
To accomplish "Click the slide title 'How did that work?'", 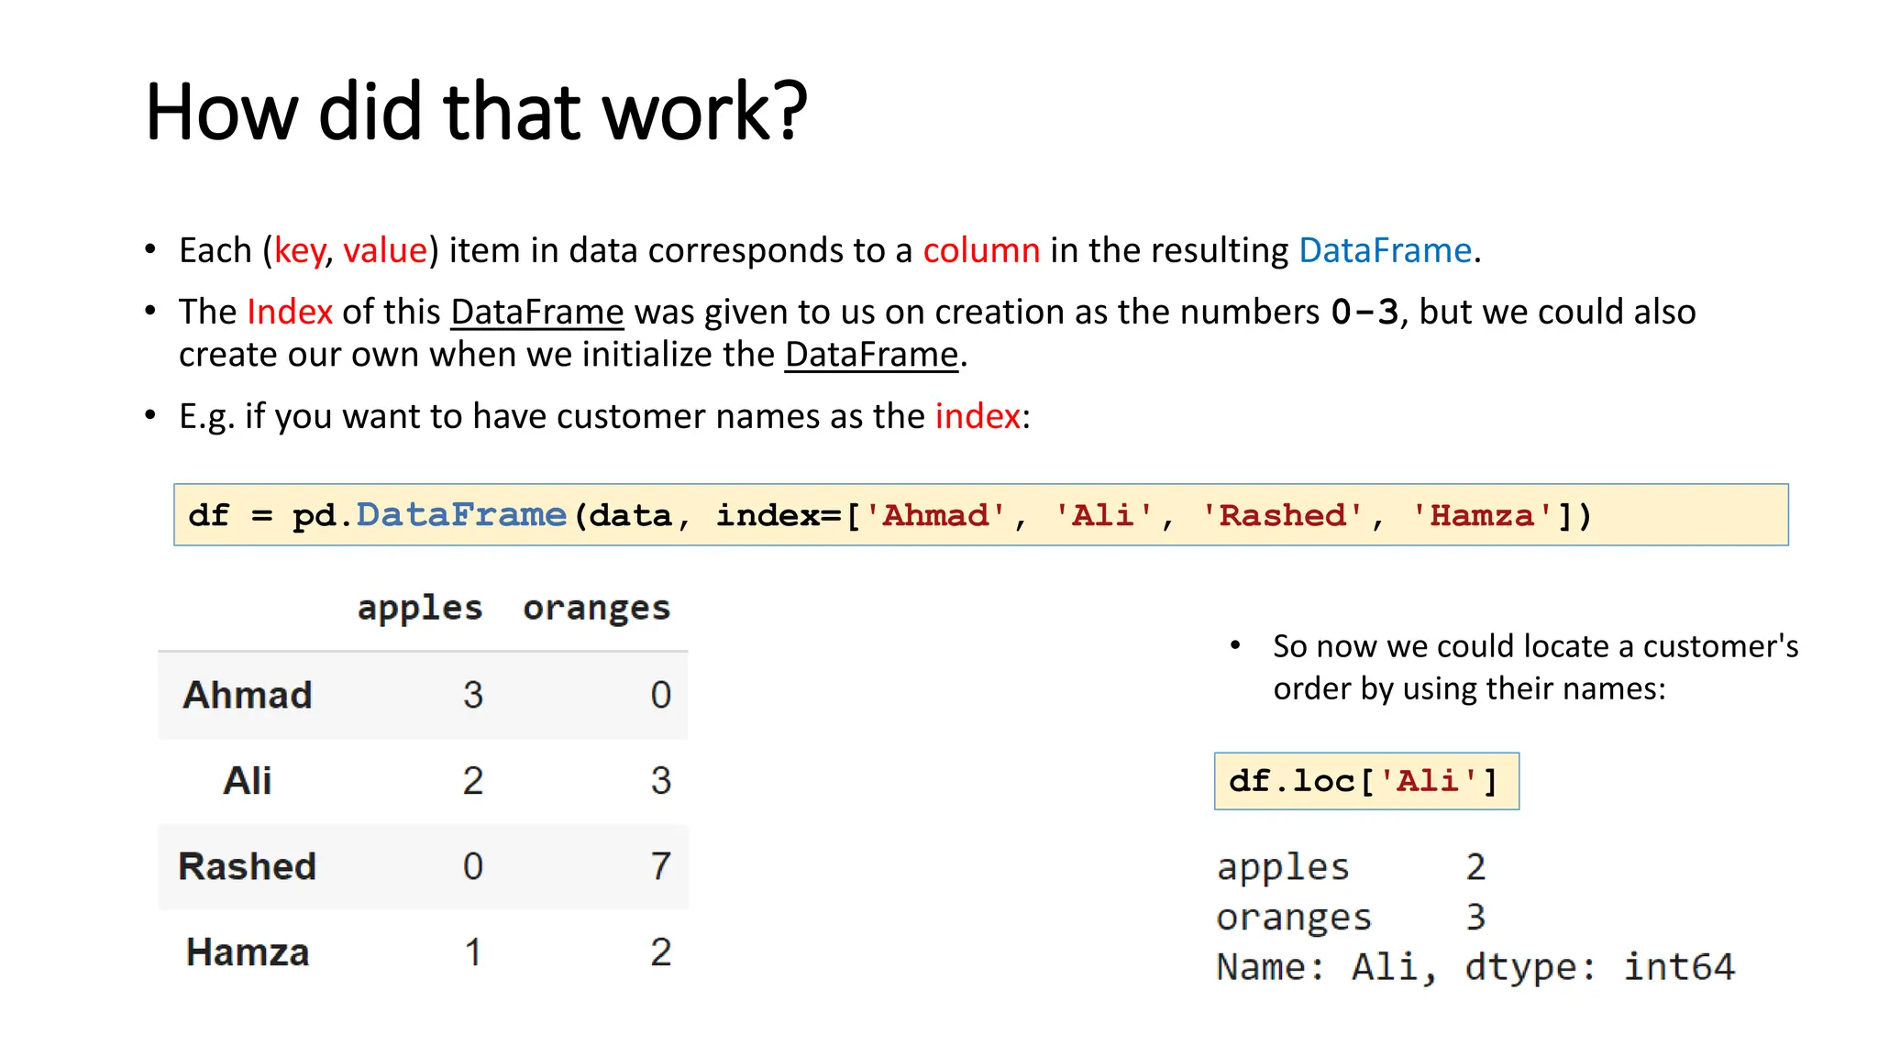I will [x=476, y=112].
